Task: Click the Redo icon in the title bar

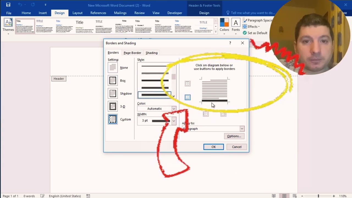Action: (33, 5)
